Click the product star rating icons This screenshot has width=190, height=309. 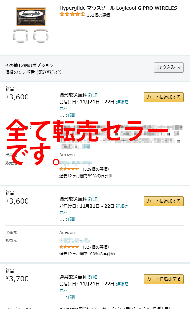pos(72,14)
